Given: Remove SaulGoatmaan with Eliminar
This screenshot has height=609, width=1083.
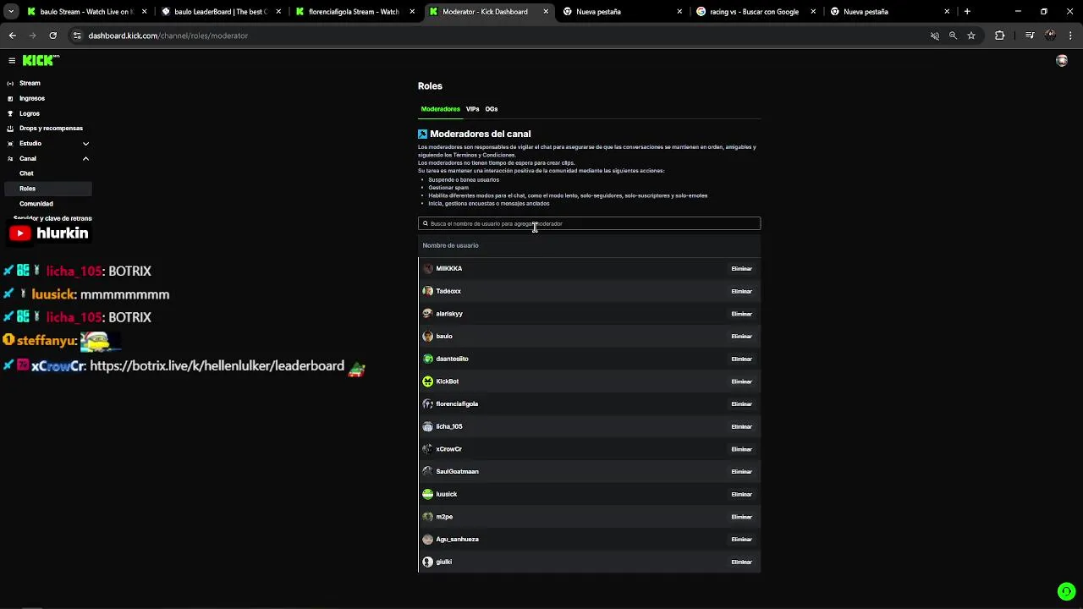Looking at the screenshot, I should (741, 472).
